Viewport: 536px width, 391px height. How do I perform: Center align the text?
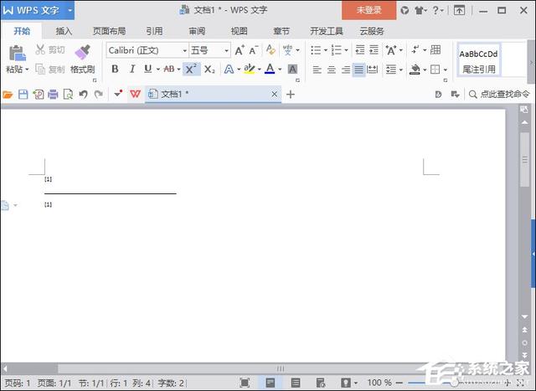pyautogui.click(x=332, y=69)
